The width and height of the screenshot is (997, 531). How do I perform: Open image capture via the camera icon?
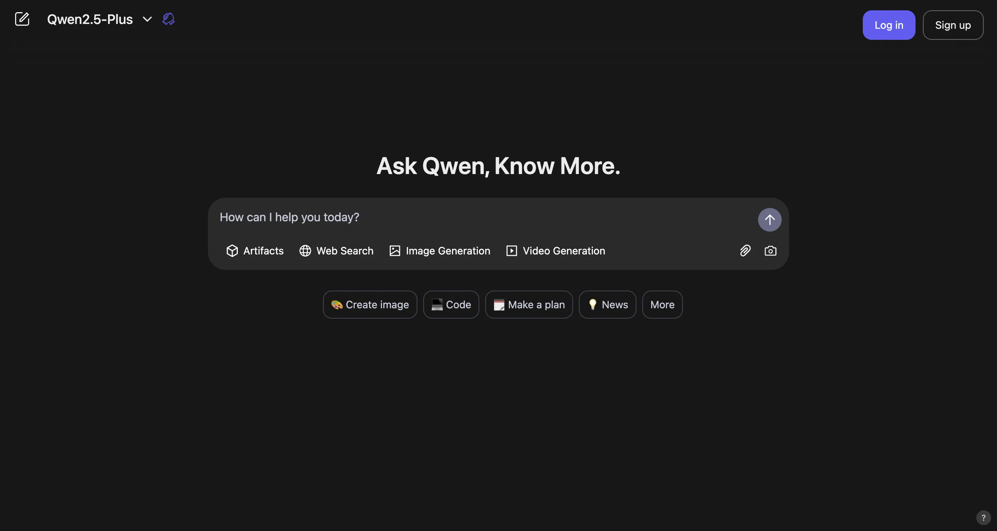click(771, 250)
